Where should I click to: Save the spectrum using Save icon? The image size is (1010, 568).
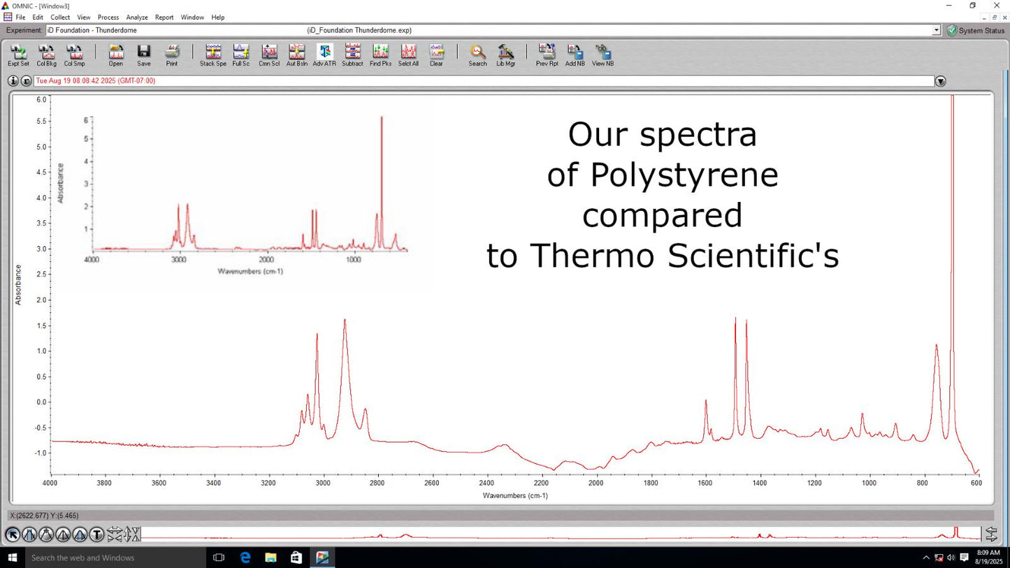144,55
